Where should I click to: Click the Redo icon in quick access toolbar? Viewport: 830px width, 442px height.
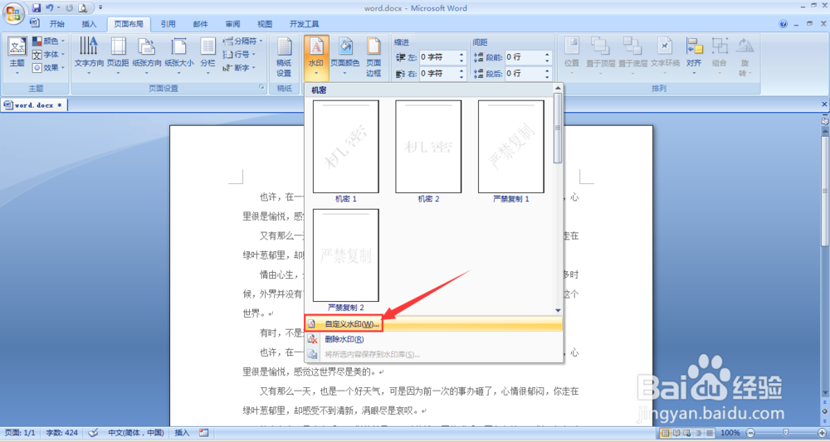pyautogui.click(x=70, y=8)
